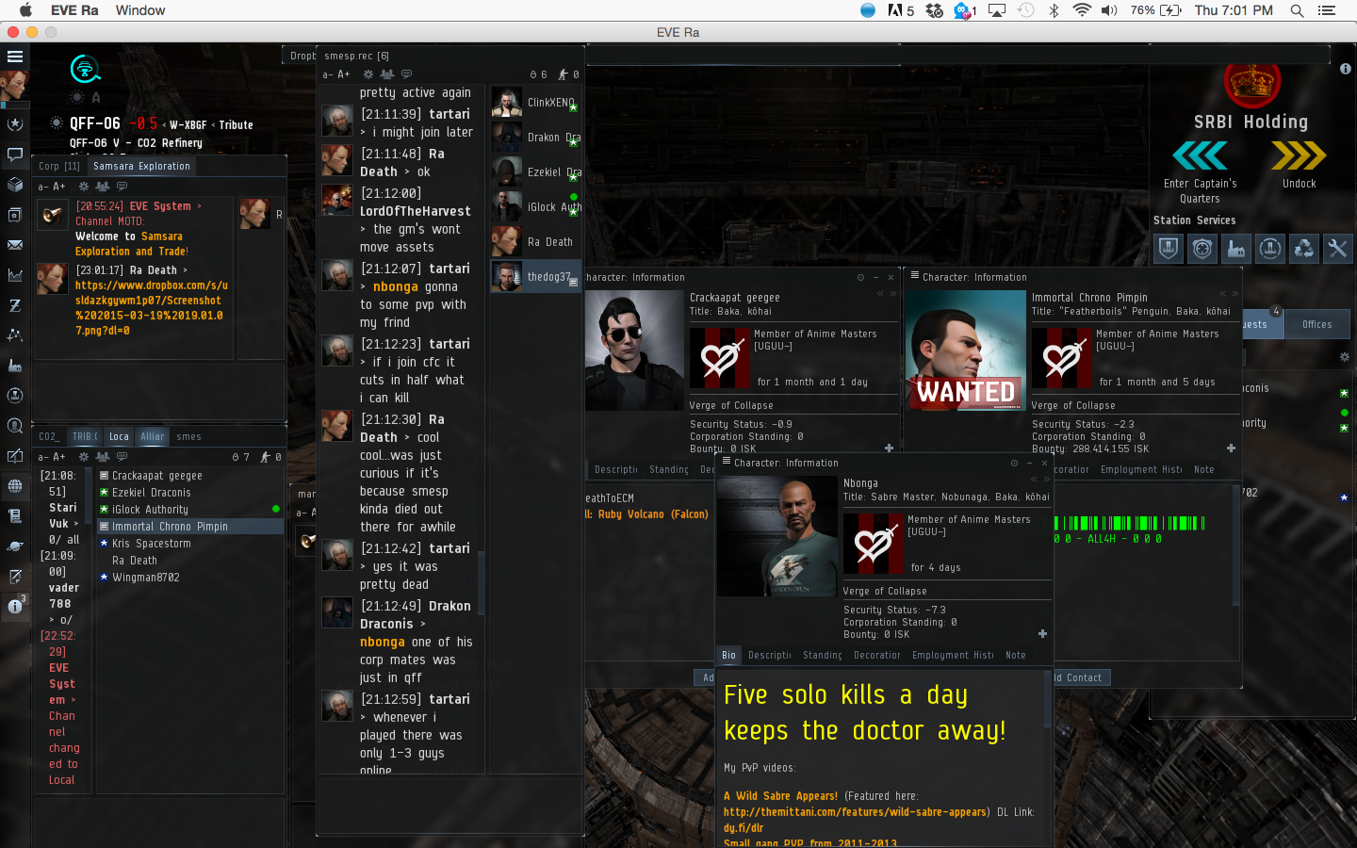
Task: Click gear icon beside Offices tab
Action: (x=1345, y=357)
